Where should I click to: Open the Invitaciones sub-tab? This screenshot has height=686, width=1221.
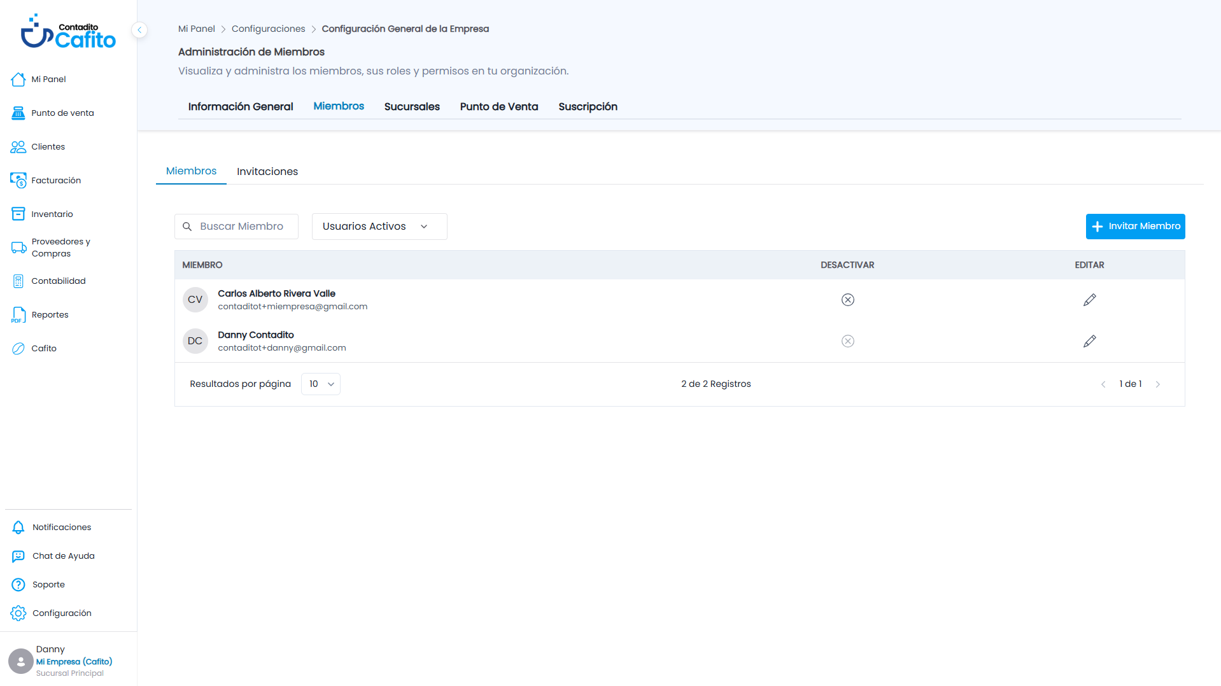(x=267, y=172)
